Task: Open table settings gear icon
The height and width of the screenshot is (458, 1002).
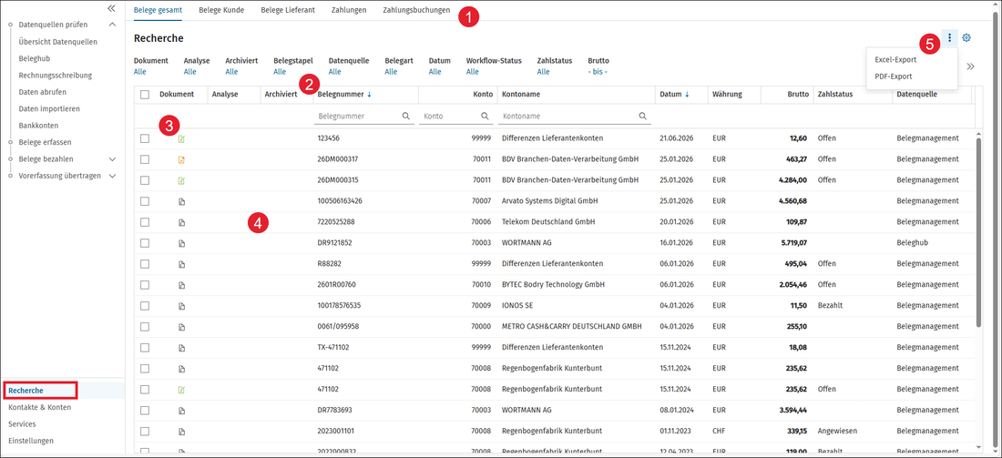Action: [x=966, y=37]
